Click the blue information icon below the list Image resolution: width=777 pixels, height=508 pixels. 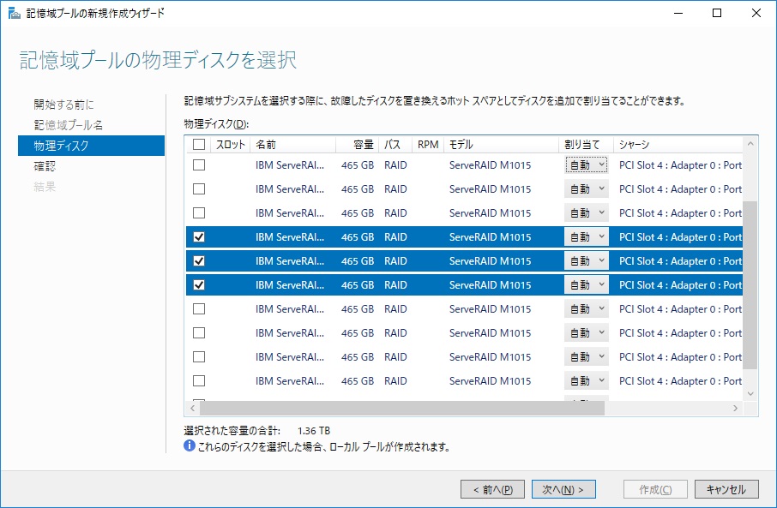190,445
